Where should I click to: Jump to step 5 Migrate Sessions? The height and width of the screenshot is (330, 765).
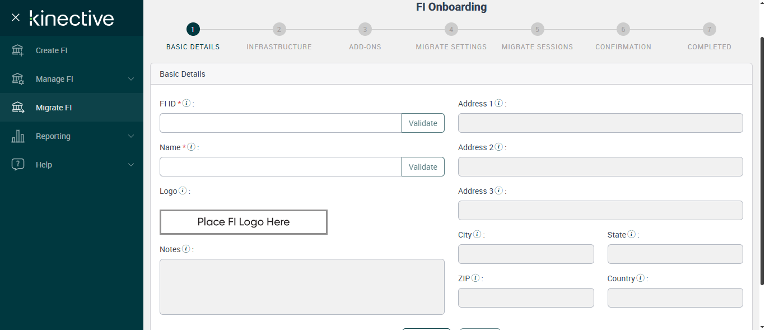pos(537,30)
